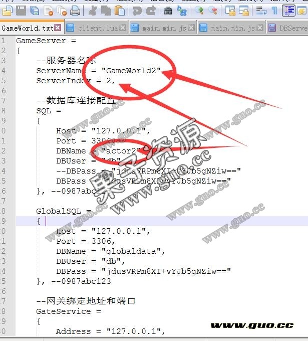Image resolution: width=308 pixels, height=341 pixels.
Task: Click the Undo arrow icon
Action: coord(137,10)
